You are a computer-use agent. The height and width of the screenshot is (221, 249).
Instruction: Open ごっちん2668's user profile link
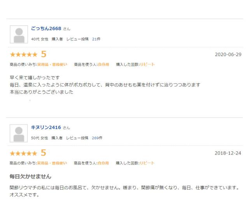(46, 29)
